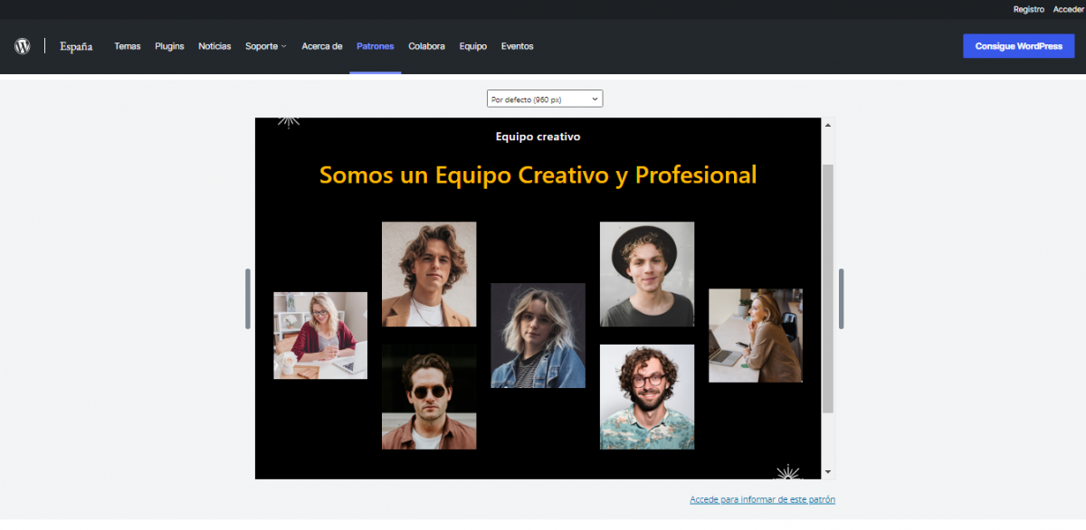Viewport: 1086px width, 530px height.
Task: Click the scroll up arrow in preview
Action: (x=827, y=125)
